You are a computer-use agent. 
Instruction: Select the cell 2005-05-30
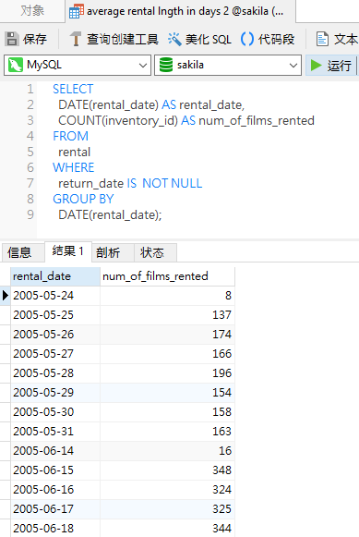coord(55,411)
